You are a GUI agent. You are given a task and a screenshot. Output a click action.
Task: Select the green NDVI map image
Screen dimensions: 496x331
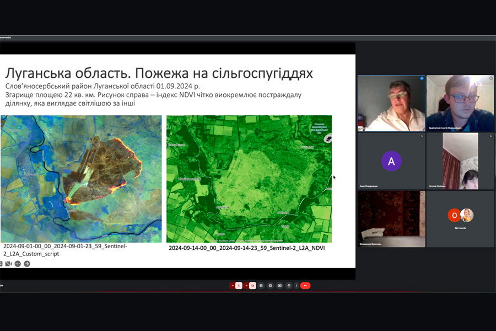249,178
